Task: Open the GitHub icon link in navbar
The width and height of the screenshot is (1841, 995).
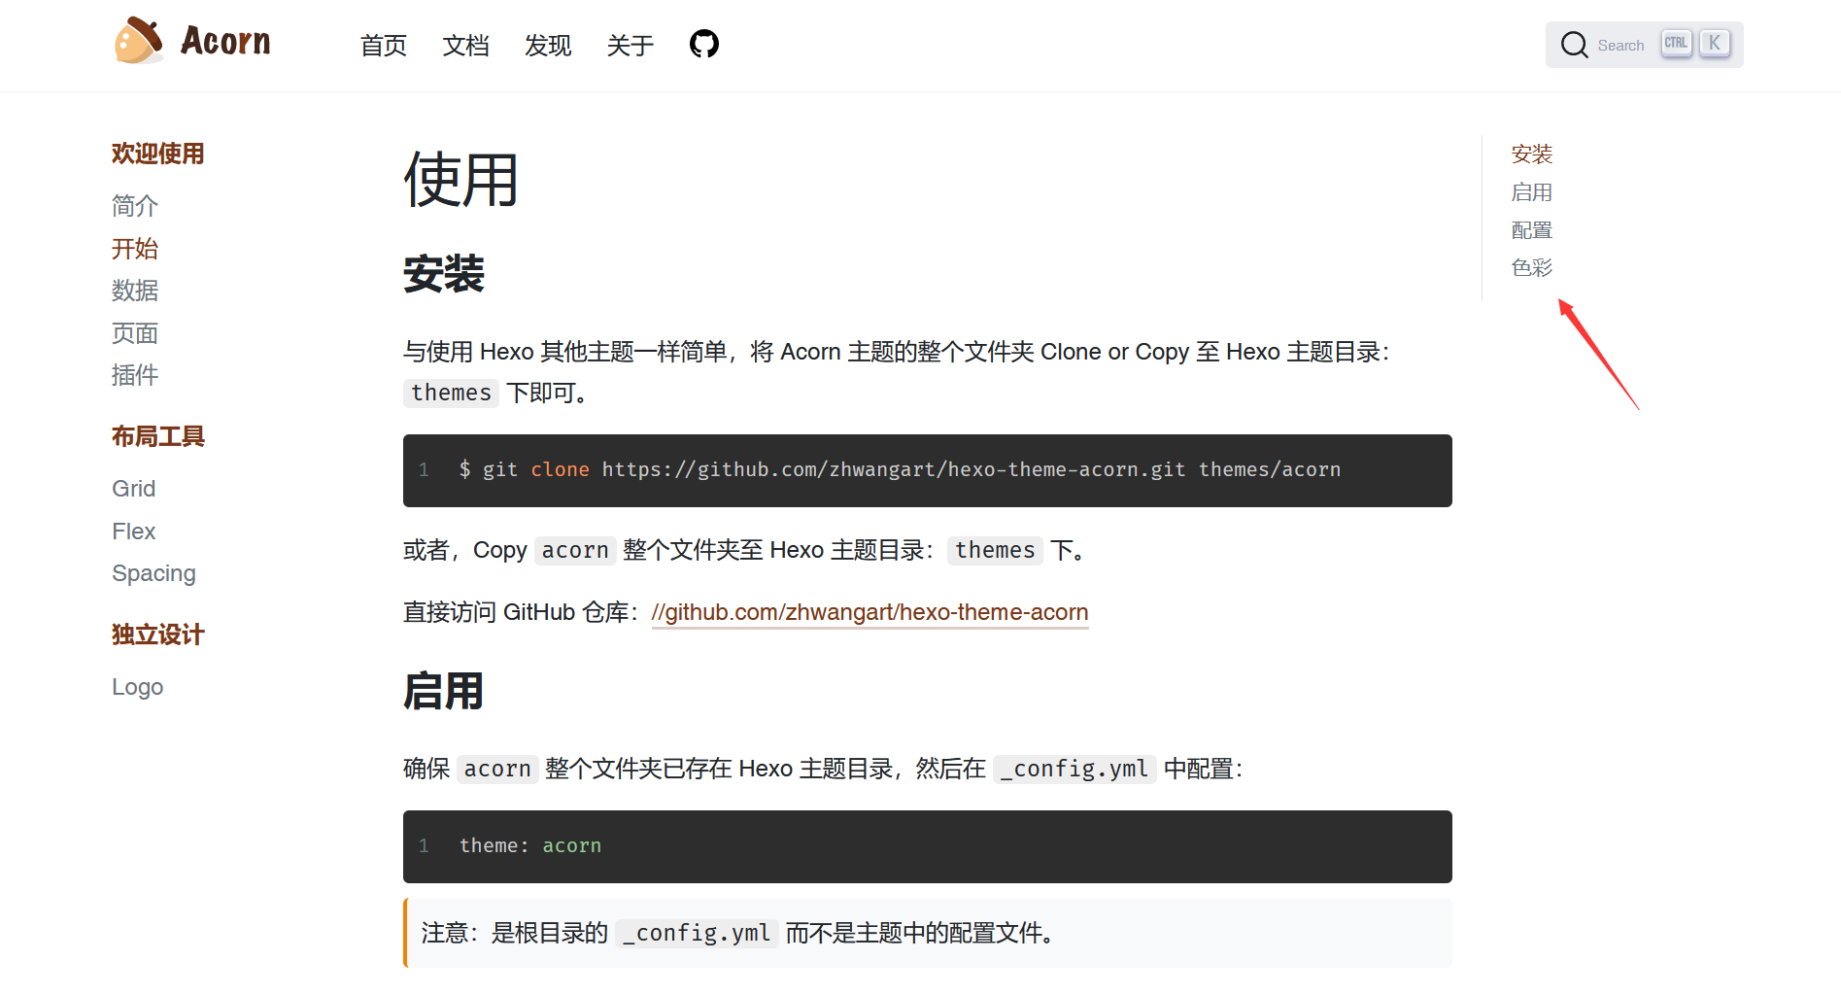Action: coord(703,45)
